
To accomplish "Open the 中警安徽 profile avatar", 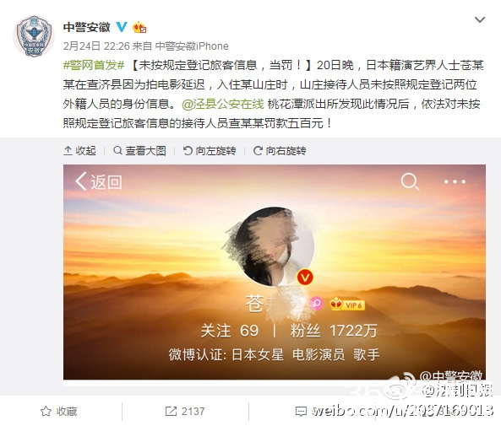I will pos(34,35).
